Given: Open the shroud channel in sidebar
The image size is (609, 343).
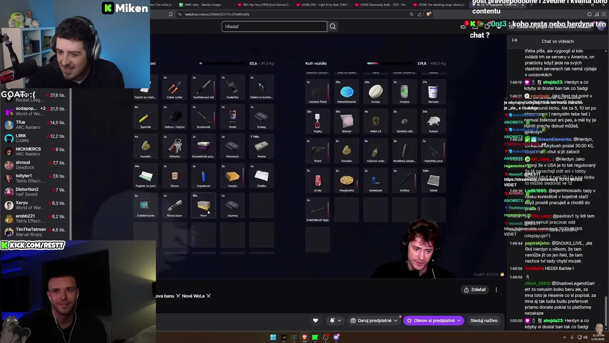Looking at the screenshot, I should (36, 165).
